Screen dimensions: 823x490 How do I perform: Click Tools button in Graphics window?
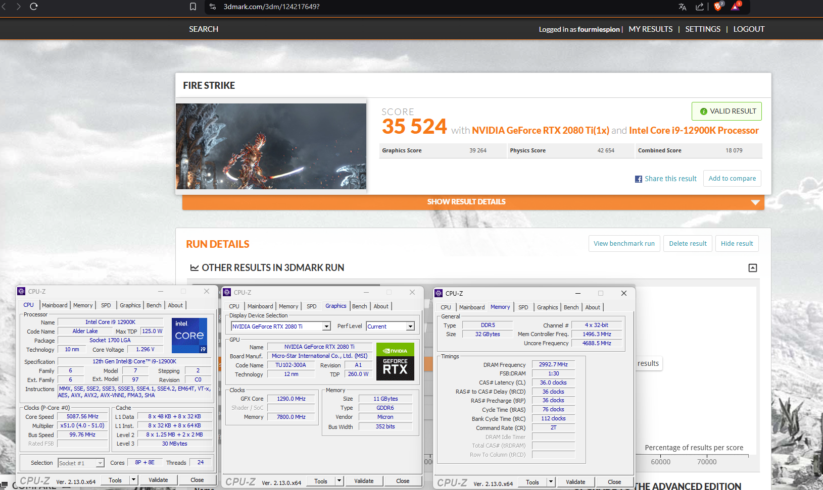coord(321,481)
